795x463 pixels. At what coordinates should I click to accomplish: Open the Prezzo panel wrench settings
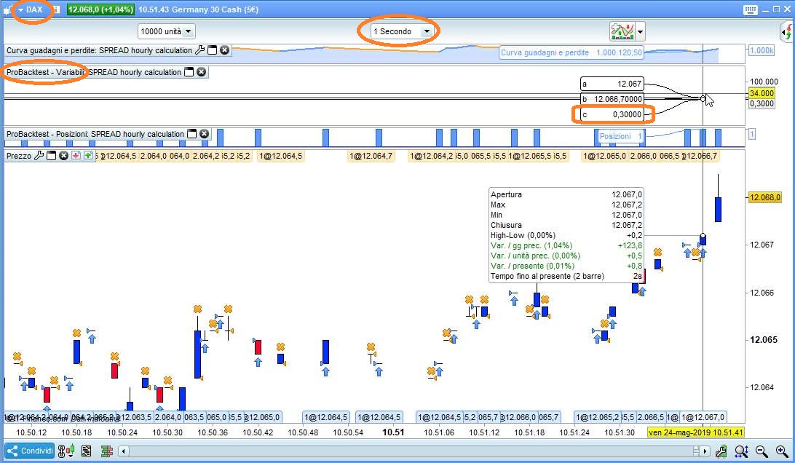39,156
